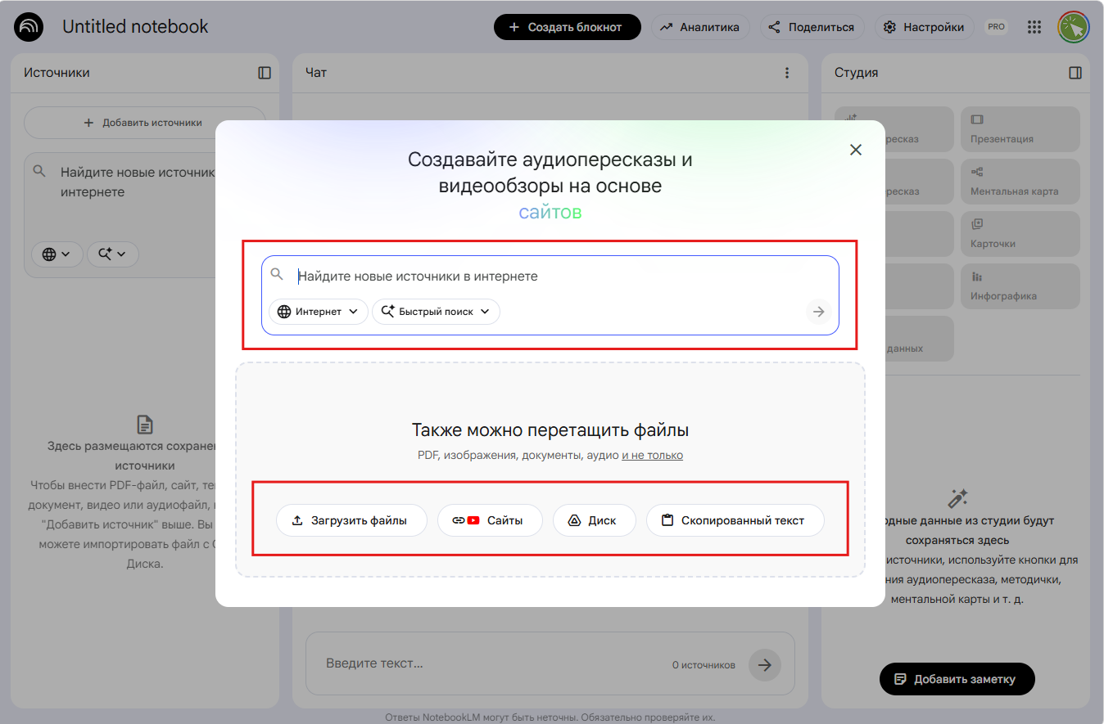
Task: Click Создать блокнот
Action: point(566,27)
